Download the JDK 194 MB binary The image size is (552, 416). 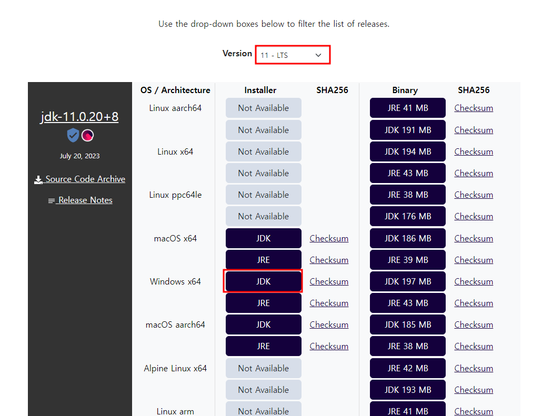(408, 151)
